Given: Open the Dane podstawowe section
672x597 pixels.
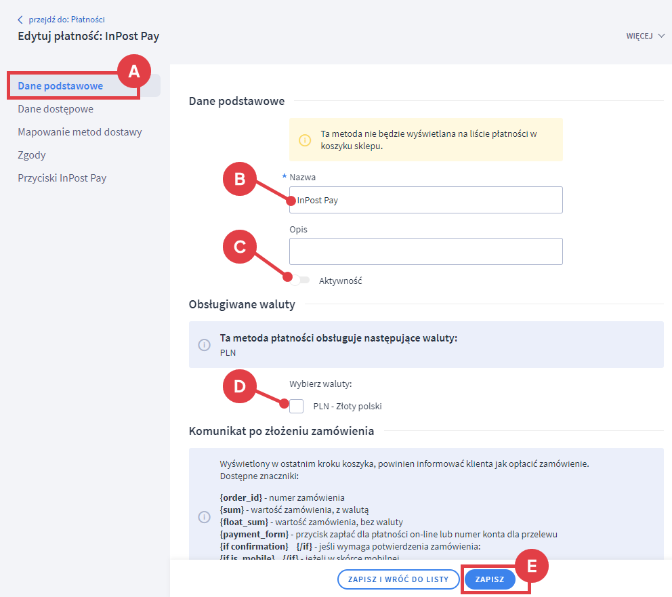Looking at the screenshot, I should (x=60, y=86).
